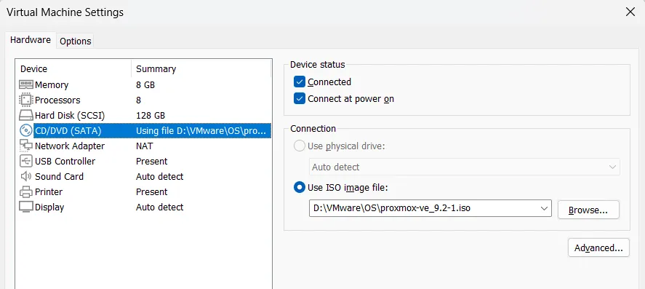Toggle Connect at power on checkbox
This screenshot has height=289, width=645.
[x=300, y=99]
